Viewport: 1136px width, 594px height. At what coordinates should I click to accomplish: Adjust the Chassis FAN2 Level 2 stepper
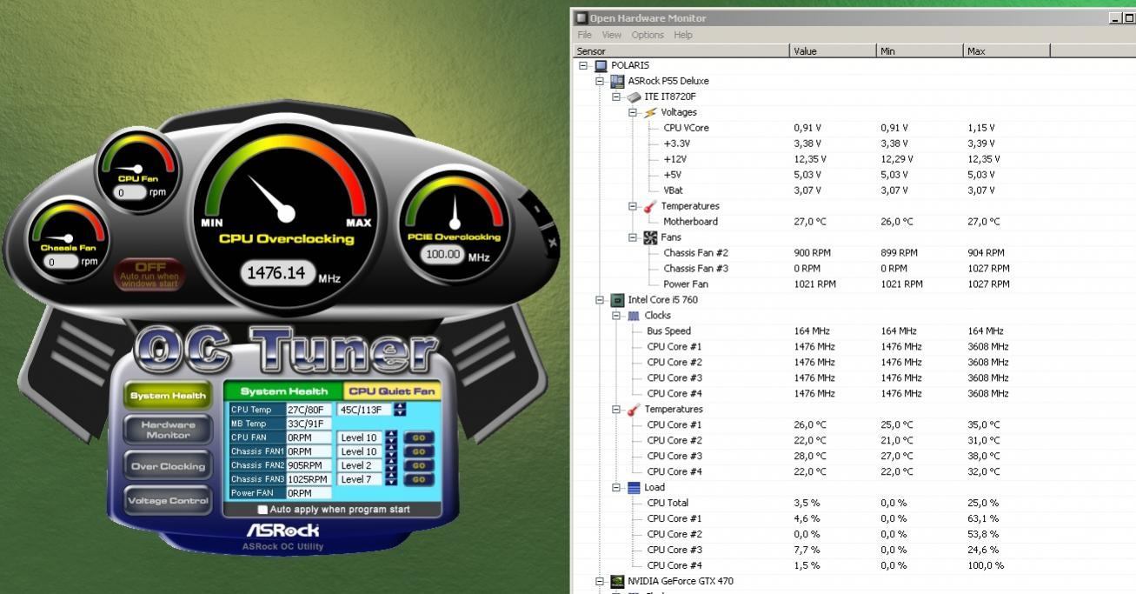[392, 465]
